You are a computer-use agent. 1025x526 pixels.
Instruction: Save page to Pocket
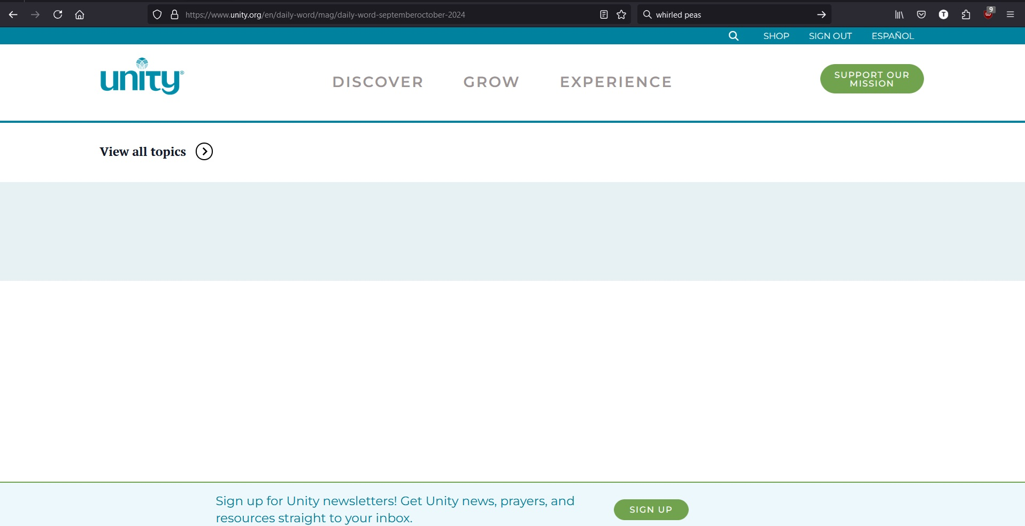click(921, 15)
